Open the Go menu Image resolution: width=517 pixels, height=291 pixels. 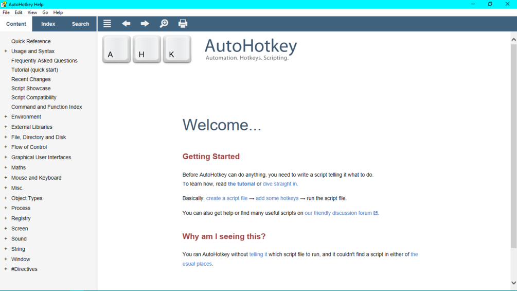pyautogui.click(x=45, y=12)
